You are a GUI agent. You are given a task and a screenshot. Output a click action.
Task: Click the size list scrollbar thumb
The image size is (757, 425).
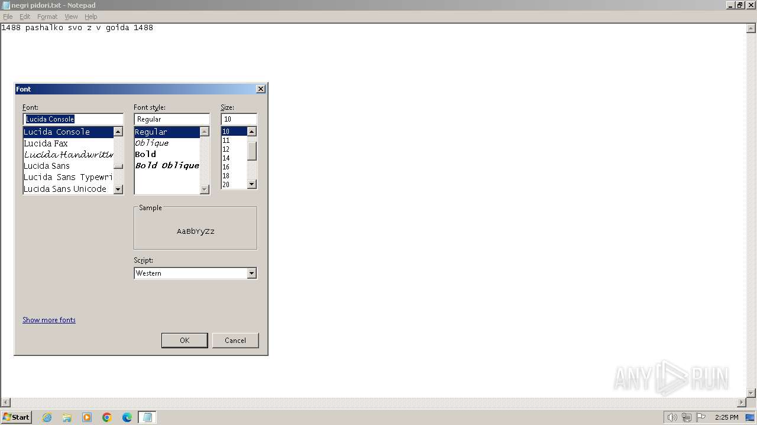(251, 151)
